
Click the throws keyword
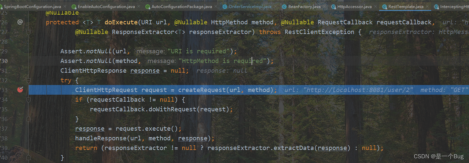(x=270, y=32)
